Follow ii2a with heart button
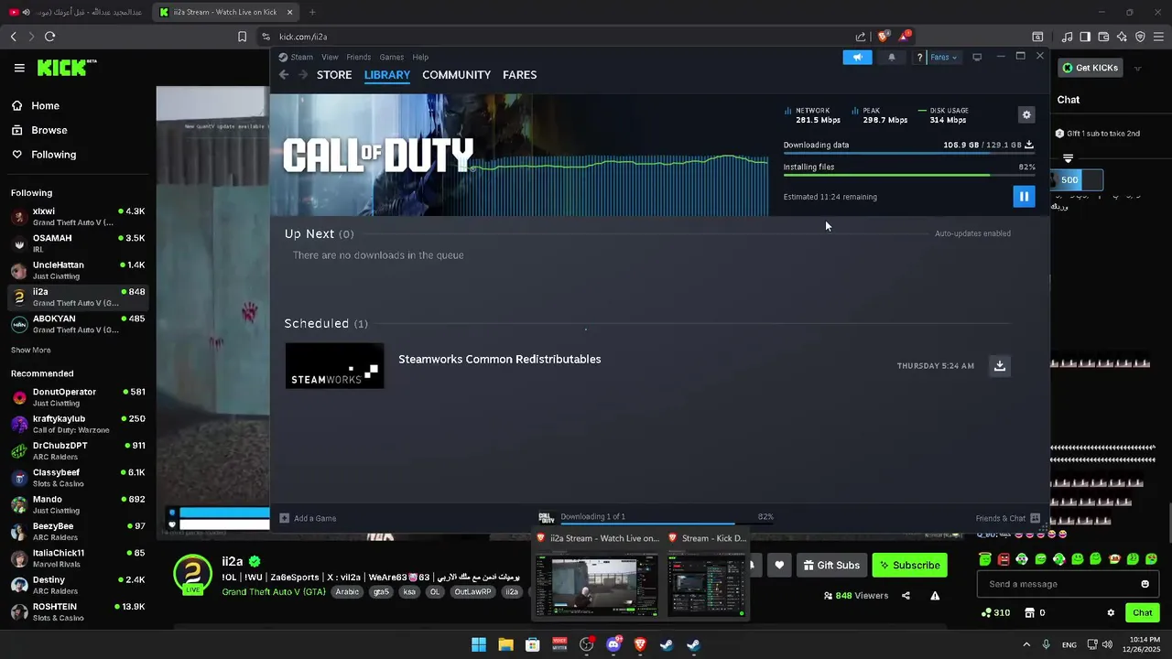 coord(779,565)
